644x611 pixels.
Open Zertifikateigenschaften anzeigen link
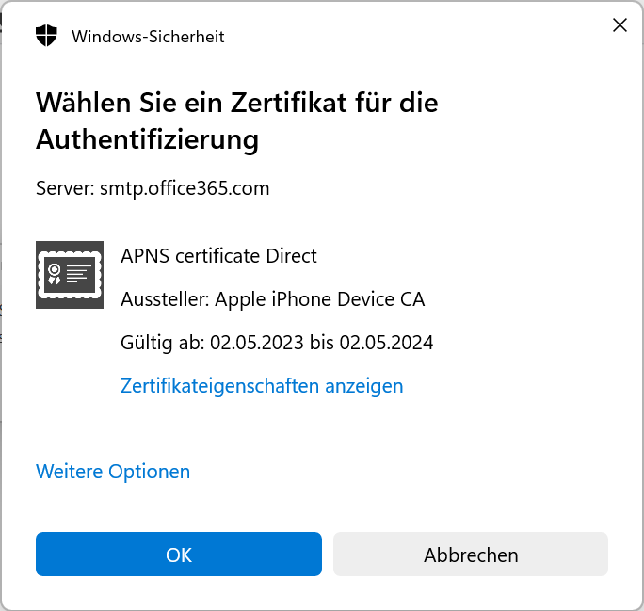[262, 386]
